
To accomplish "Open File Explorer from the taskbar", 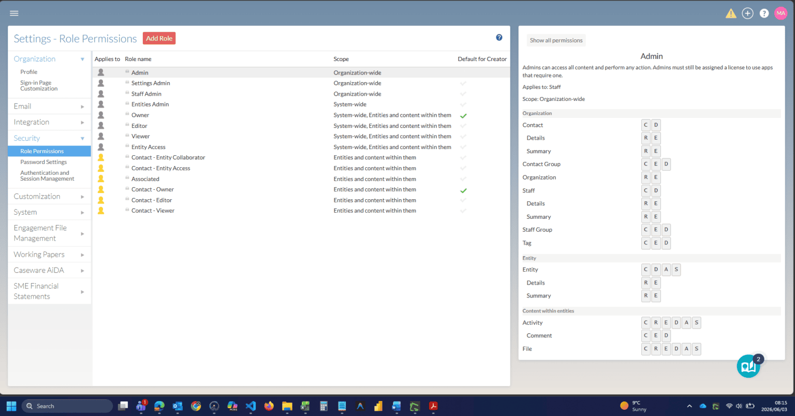I will (287, 406).
